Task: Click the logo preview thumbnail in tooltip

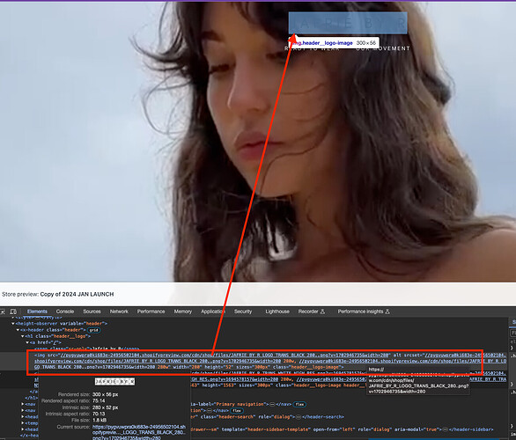Action: tap(114, 381)
